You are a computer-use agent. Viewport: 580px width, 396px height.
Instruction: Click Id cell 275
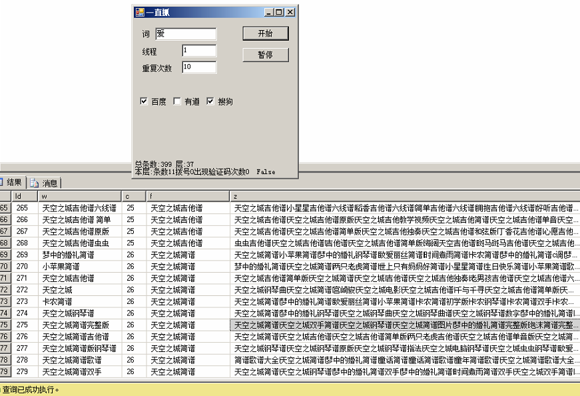[x=25, y=325]
